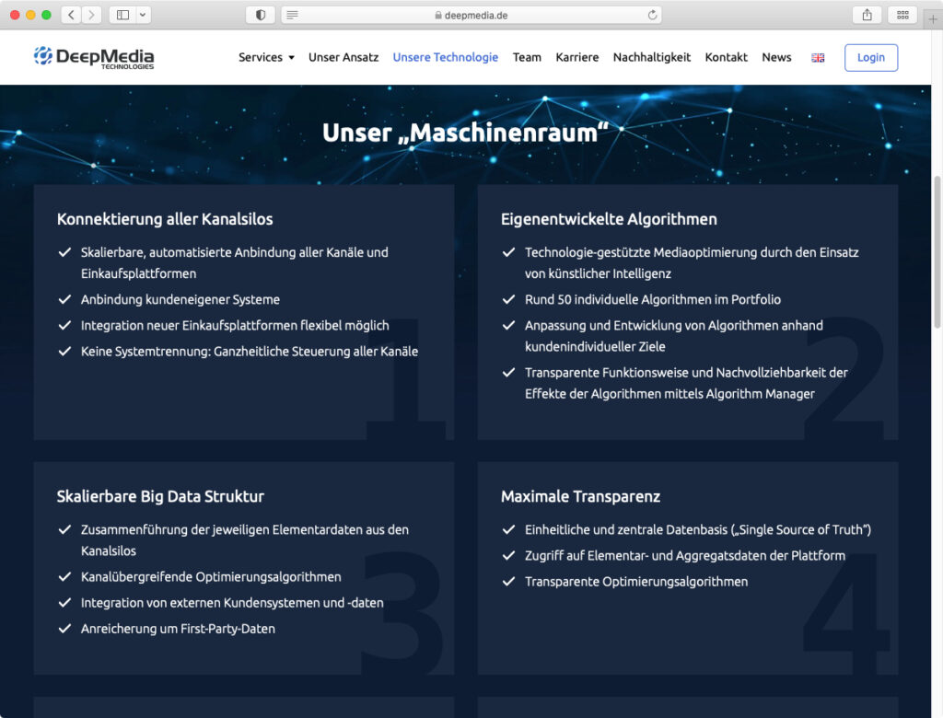The height and width of the screenshot is (718, 943).
Task: Click the Skalierbare Big Data Struktur heading
Action: pyautogui.click(x=160, y=496)
